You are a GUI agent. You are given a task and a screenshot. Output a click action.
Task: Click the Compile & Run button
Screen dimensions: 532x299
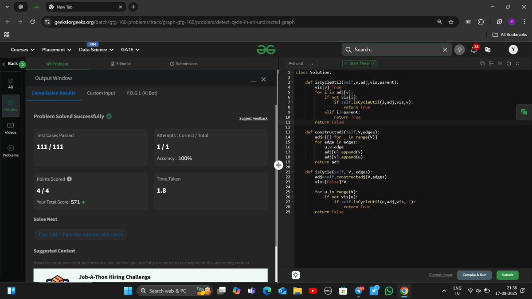[x=474, y=275]
